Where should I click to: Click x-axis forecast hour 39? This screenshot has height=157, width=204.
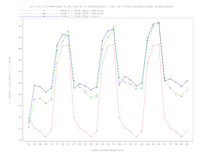103,144
